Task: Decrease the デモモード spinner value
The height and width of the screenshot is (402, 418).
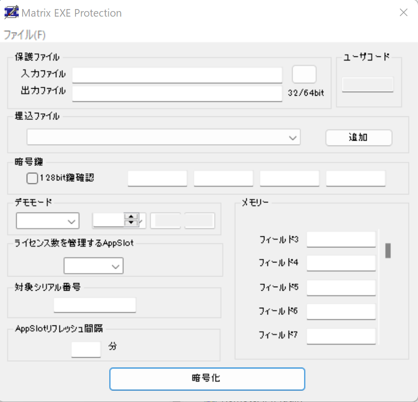Action: point(131,223)
